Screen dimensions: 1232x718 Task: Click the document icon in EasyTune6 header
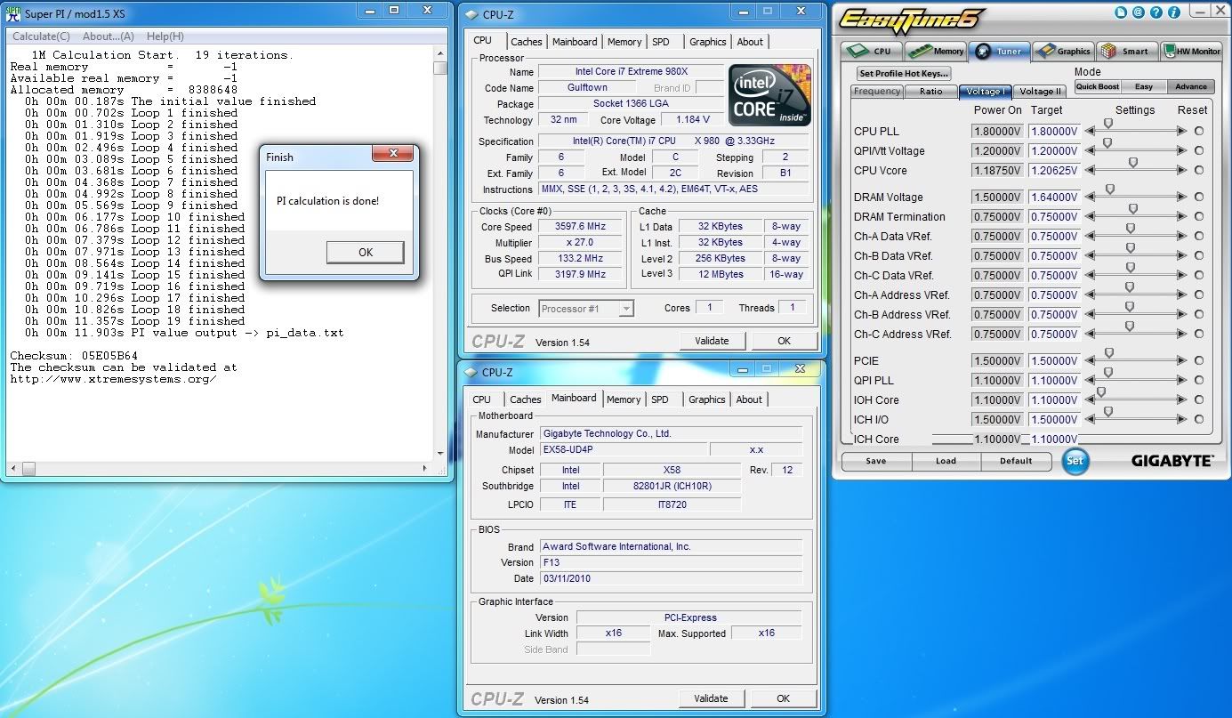(1120, 13)
